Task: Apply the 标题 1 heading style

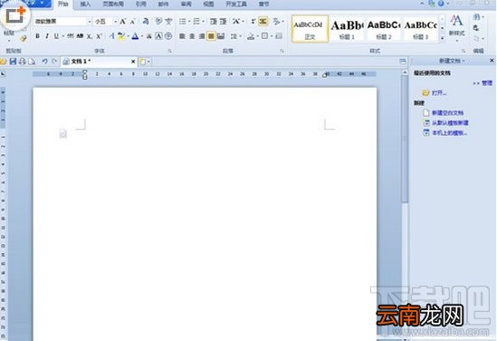Action: pos(347,29)
